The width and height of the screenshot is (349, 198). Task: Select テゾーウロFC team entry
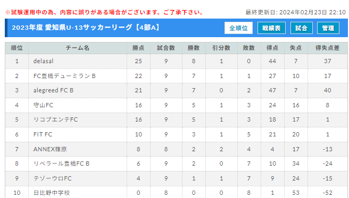point(53,178)
